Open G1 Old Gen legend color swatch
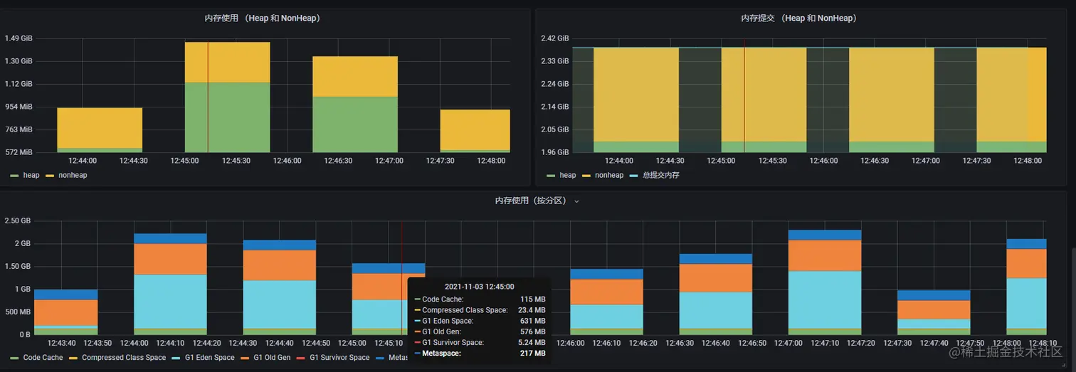Screen dimensions: 1076x372 click(244, 358)
